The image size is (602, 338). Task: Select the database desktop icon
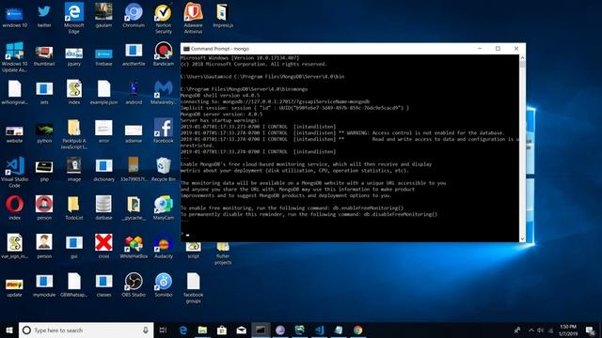(103, 207)
